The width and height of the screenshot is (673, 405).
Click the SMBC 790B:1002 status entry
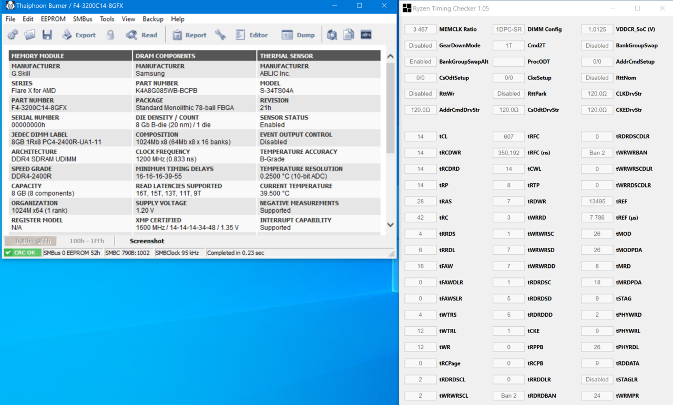click(x=127, y=253)
